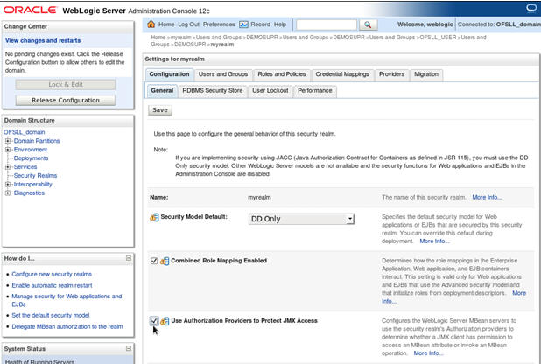
Task: Open User Lockout subtab
Action: pos(270,90)
